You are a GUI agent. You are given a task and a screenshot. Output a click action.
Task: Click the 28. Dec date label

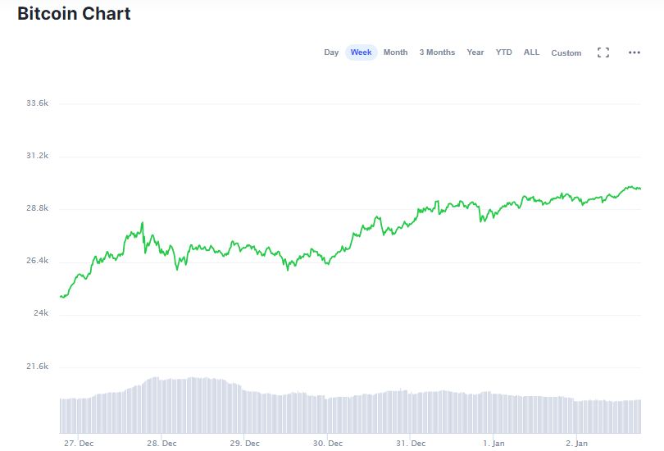click(161, 444)
